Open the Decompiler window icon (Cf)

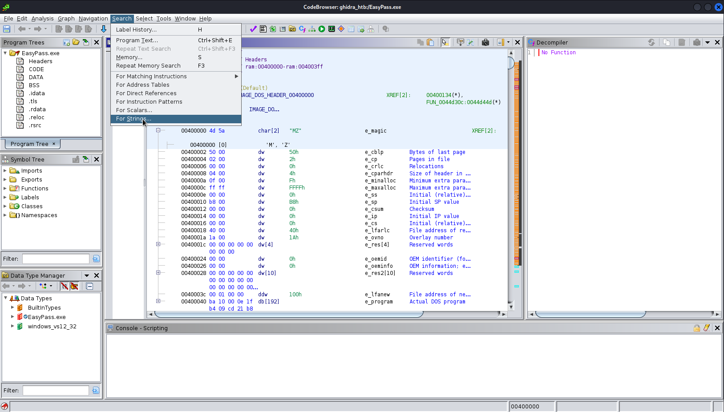click(x=302, y=29)
